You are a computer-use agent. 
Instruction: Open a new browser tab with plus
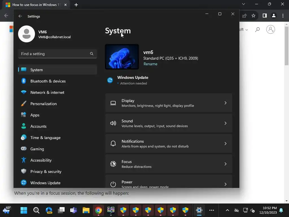[76, 5]
